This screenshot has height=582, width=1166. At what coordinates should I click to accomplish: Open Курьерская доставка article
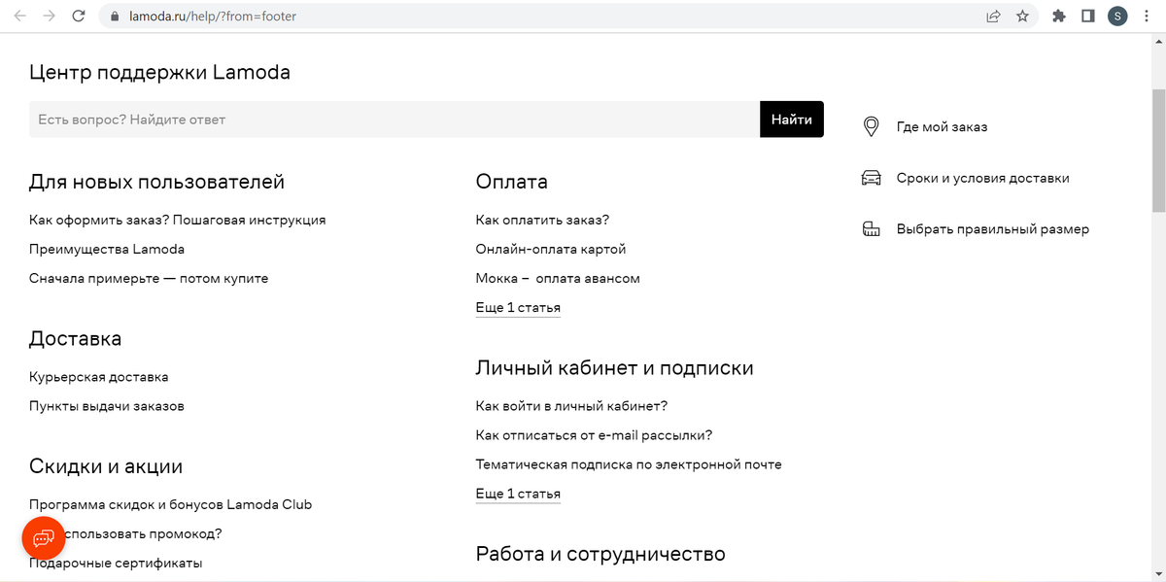point(99,376)
